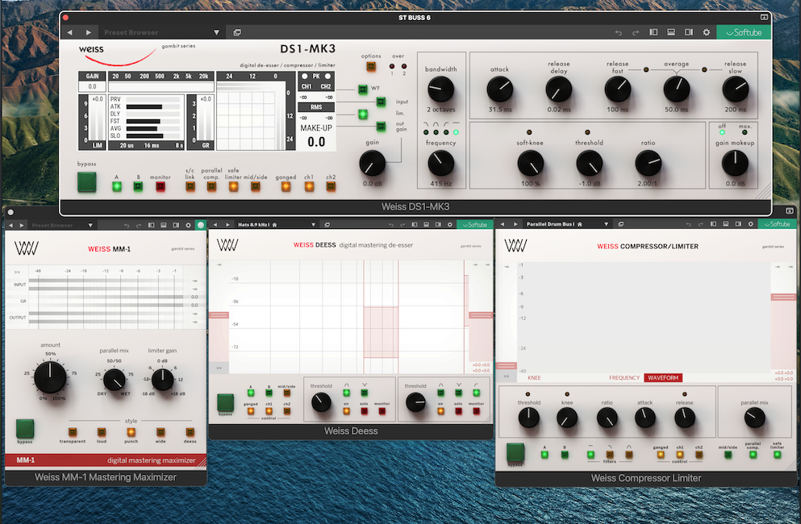Toggle WF display button in DS1-MK3
This screenshot has height=524, width=801.
pos(363,89)
